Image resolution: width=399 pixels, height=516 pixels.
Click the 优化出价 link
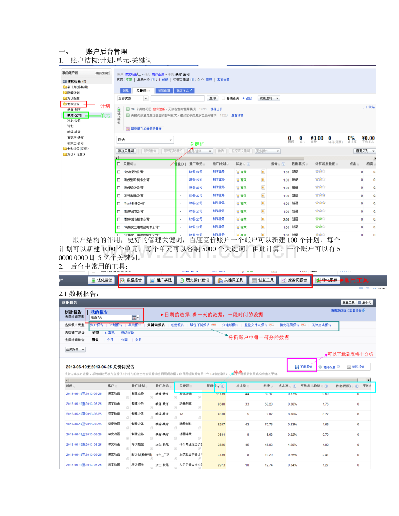(216, 109)
